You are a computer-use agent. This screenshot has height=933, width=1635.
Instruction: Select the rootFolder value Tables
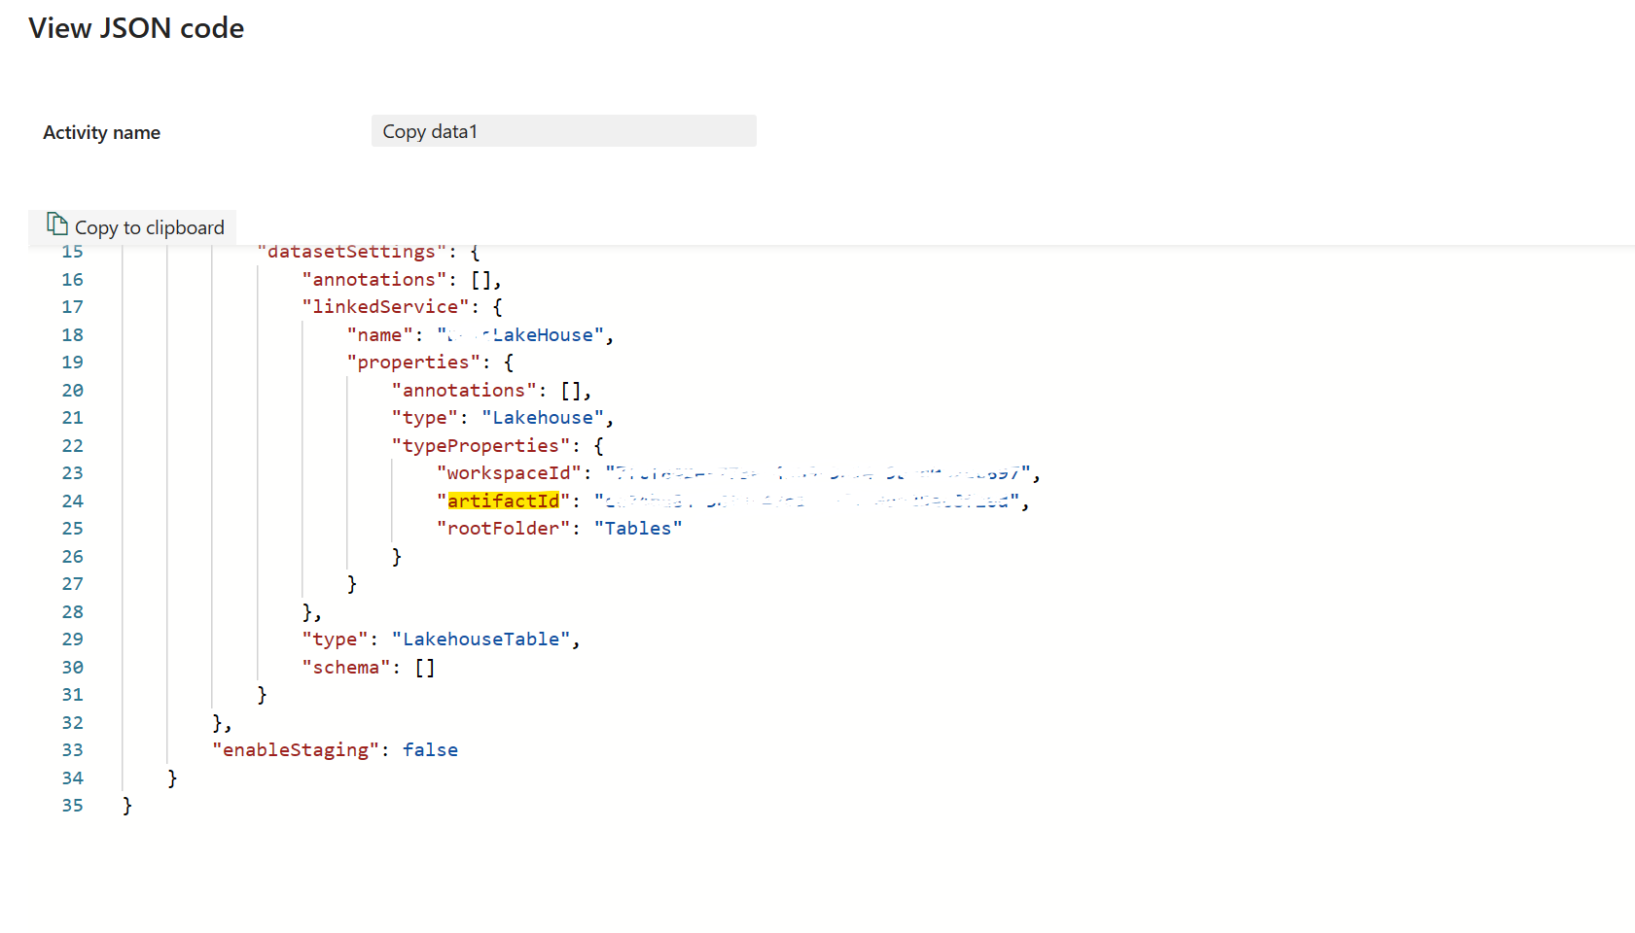click(x=637, y=528)
